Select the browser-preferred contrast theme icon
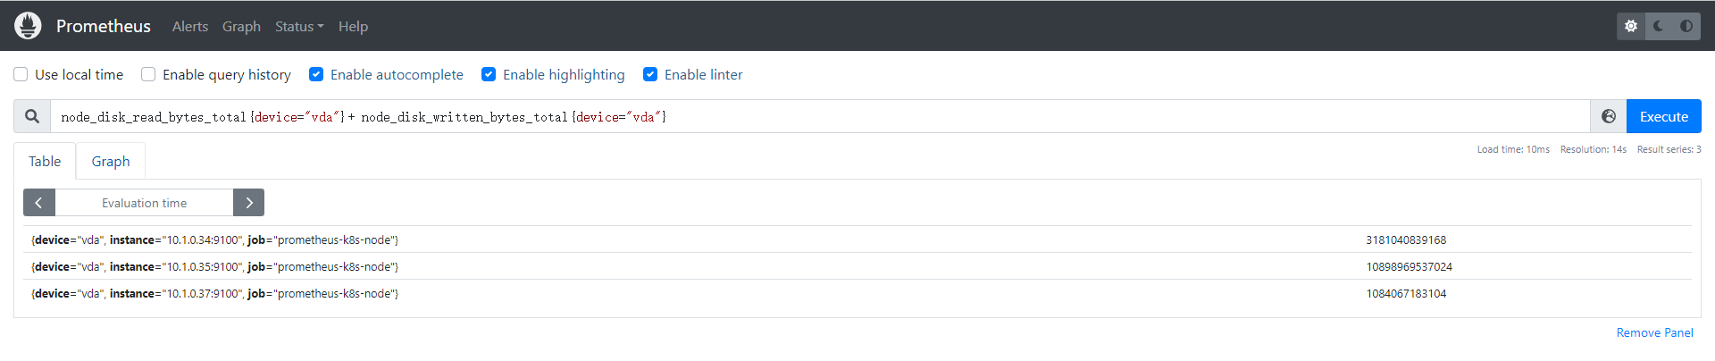The height and width of the screenshot is (361, 1715). [x=1686, y=26]
